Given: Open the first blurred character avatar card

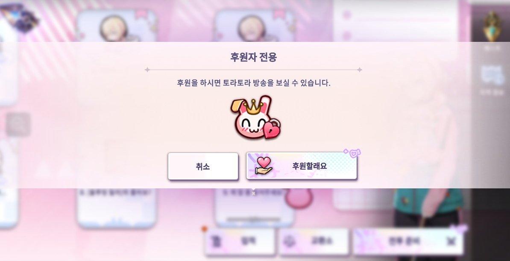Looking at the screenshot, I should (116, 25).
